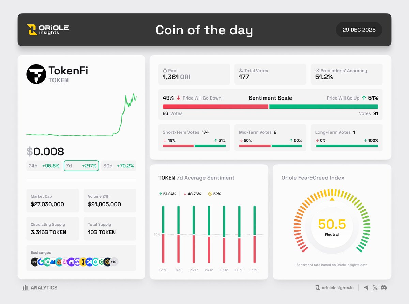Select the 7d price change tab

(81, 166)
